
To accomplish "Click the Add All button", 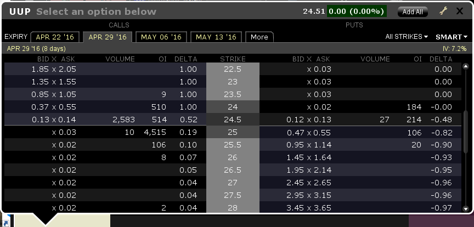I will pos(413,12).
